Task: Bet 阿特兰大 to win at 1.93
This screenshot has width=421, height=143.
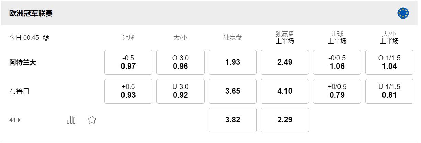Action: point(233,62)
